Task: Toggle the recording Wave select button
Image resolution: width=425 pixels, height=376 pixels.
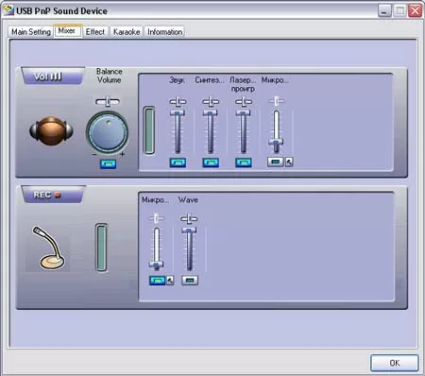Action: click(x=190, y=281)
